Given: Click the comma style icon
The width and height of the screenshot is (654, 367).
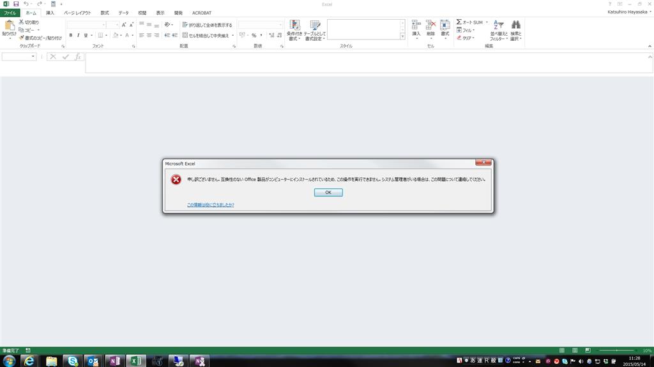Looking at the screenshot, I should [x=261, y=36].
